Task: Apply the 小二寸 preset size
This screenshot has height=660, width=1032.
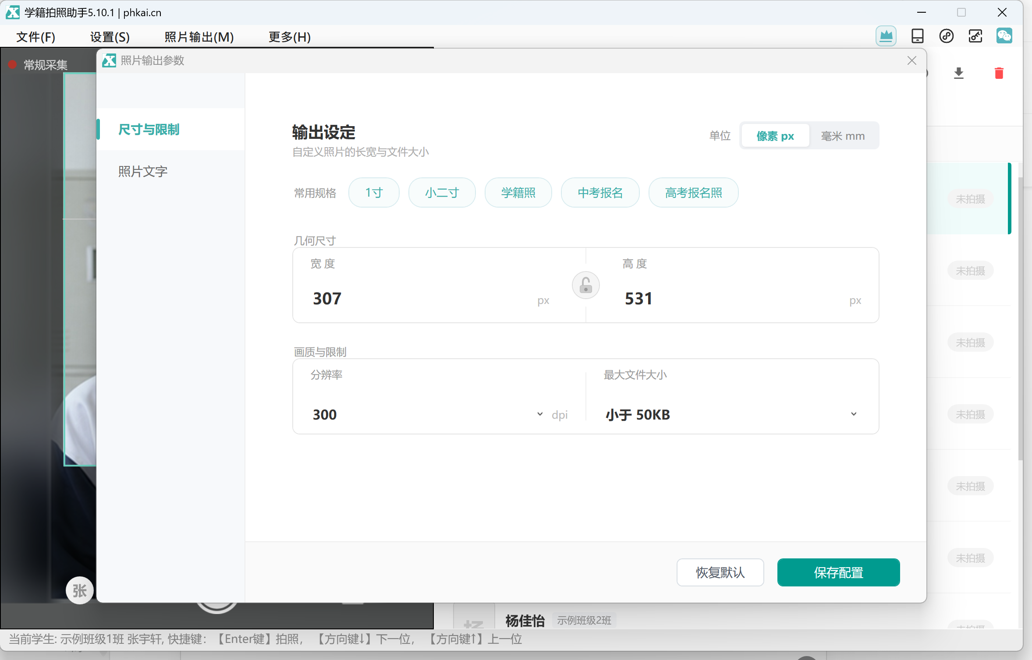Action: 442,193
